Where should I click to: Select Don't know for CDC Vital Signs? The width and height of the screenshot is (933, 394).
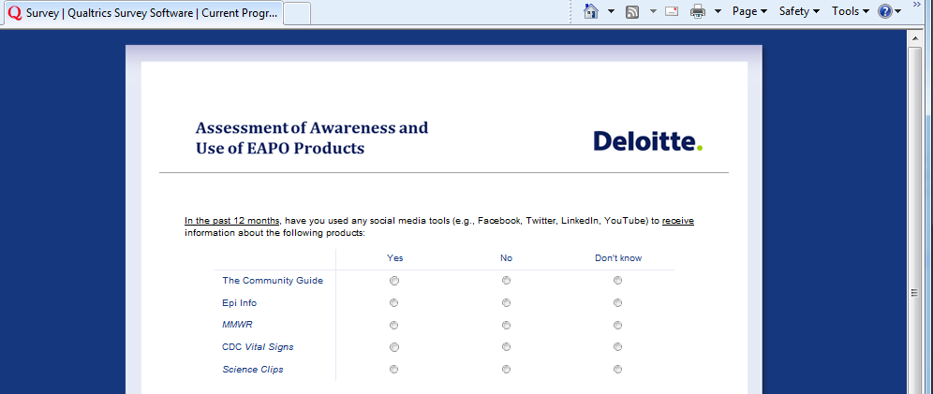point(617,346)
